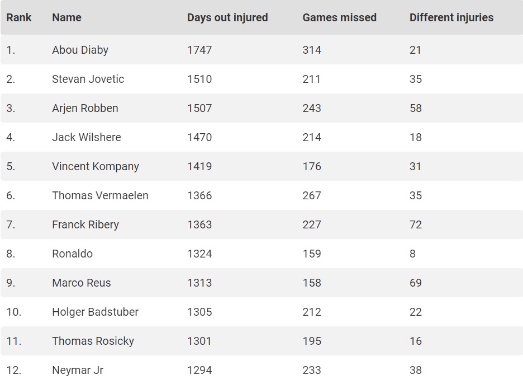
Task: Click the Rank column header
Action: (19, 17)
